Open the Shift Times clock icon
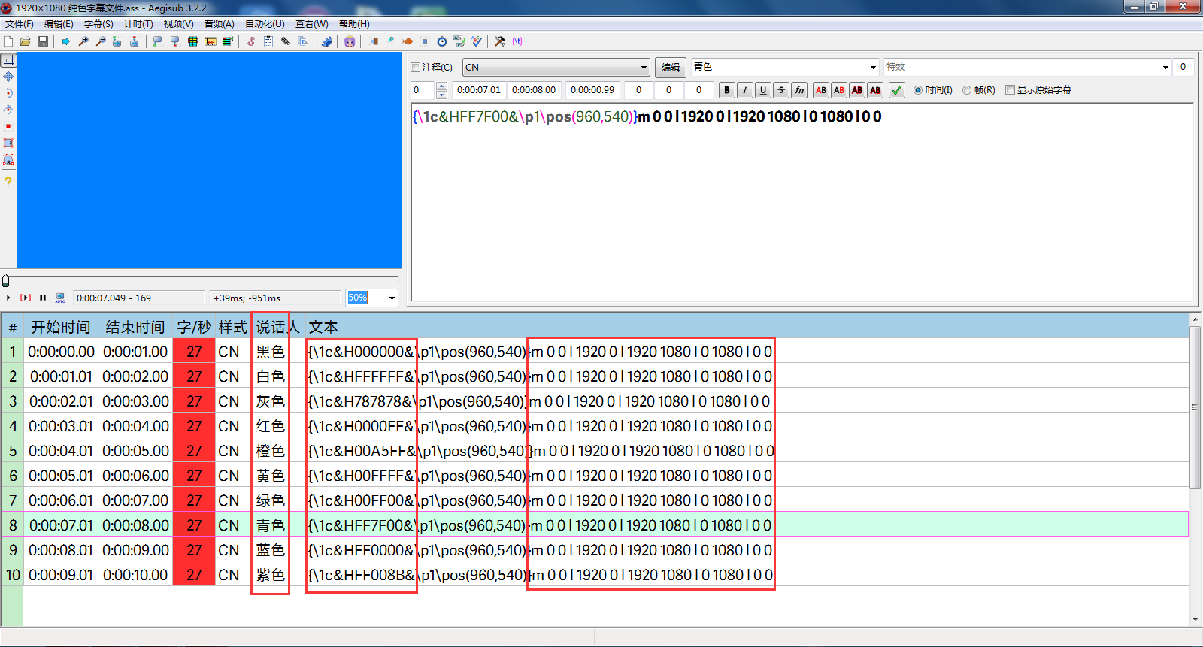The width and height of the screenshot is (1203, 647). point(442,41)
